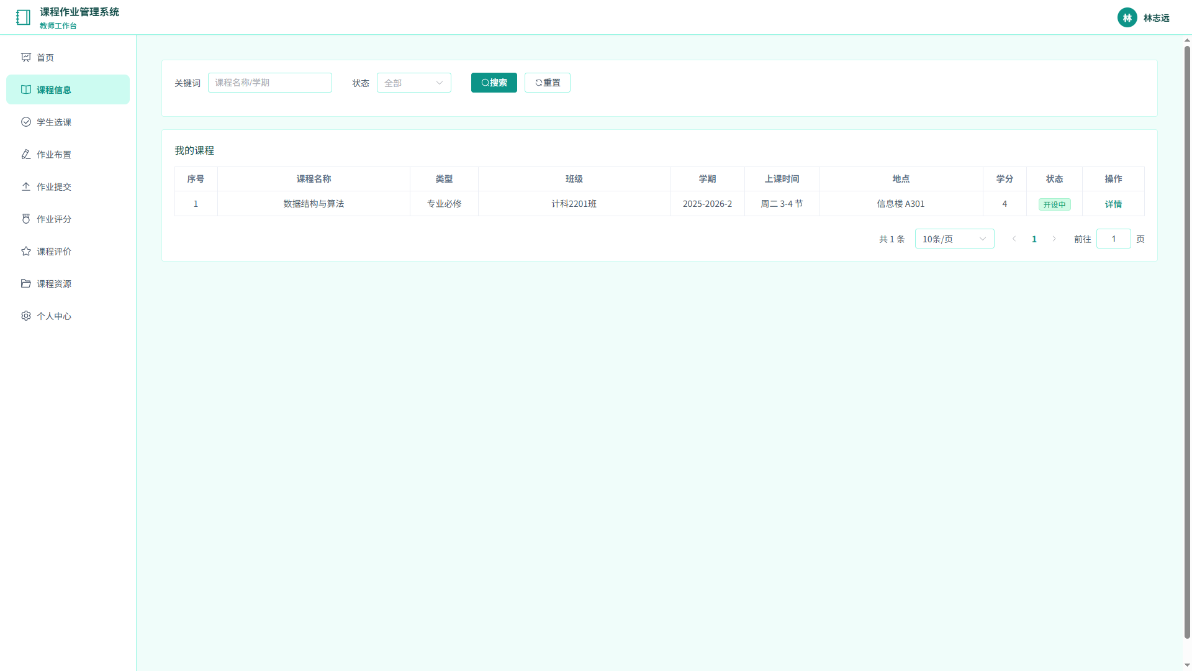1192x671 pixels.
Task: Go to previous page arrow
Action: click(1014, 239)
